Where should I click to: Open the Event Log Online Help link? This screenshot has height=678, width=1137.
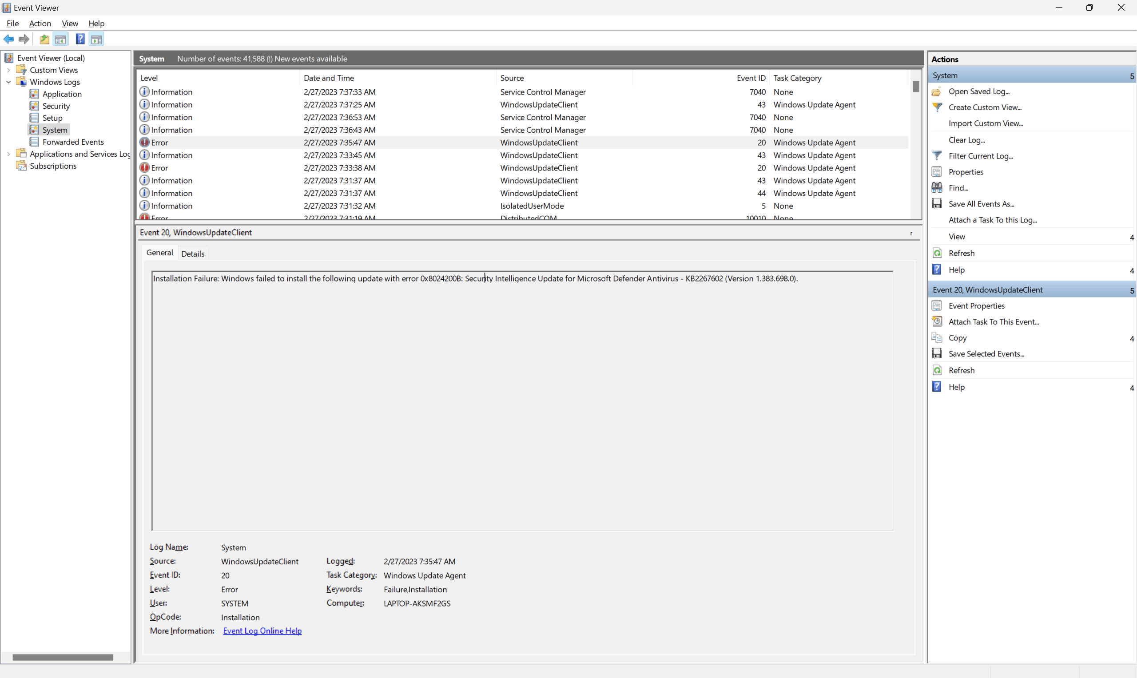(x=262, y=630)
